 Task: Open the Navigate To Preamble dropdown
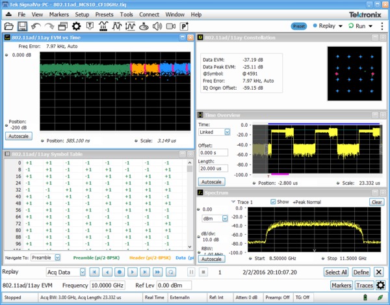point(57,258)
